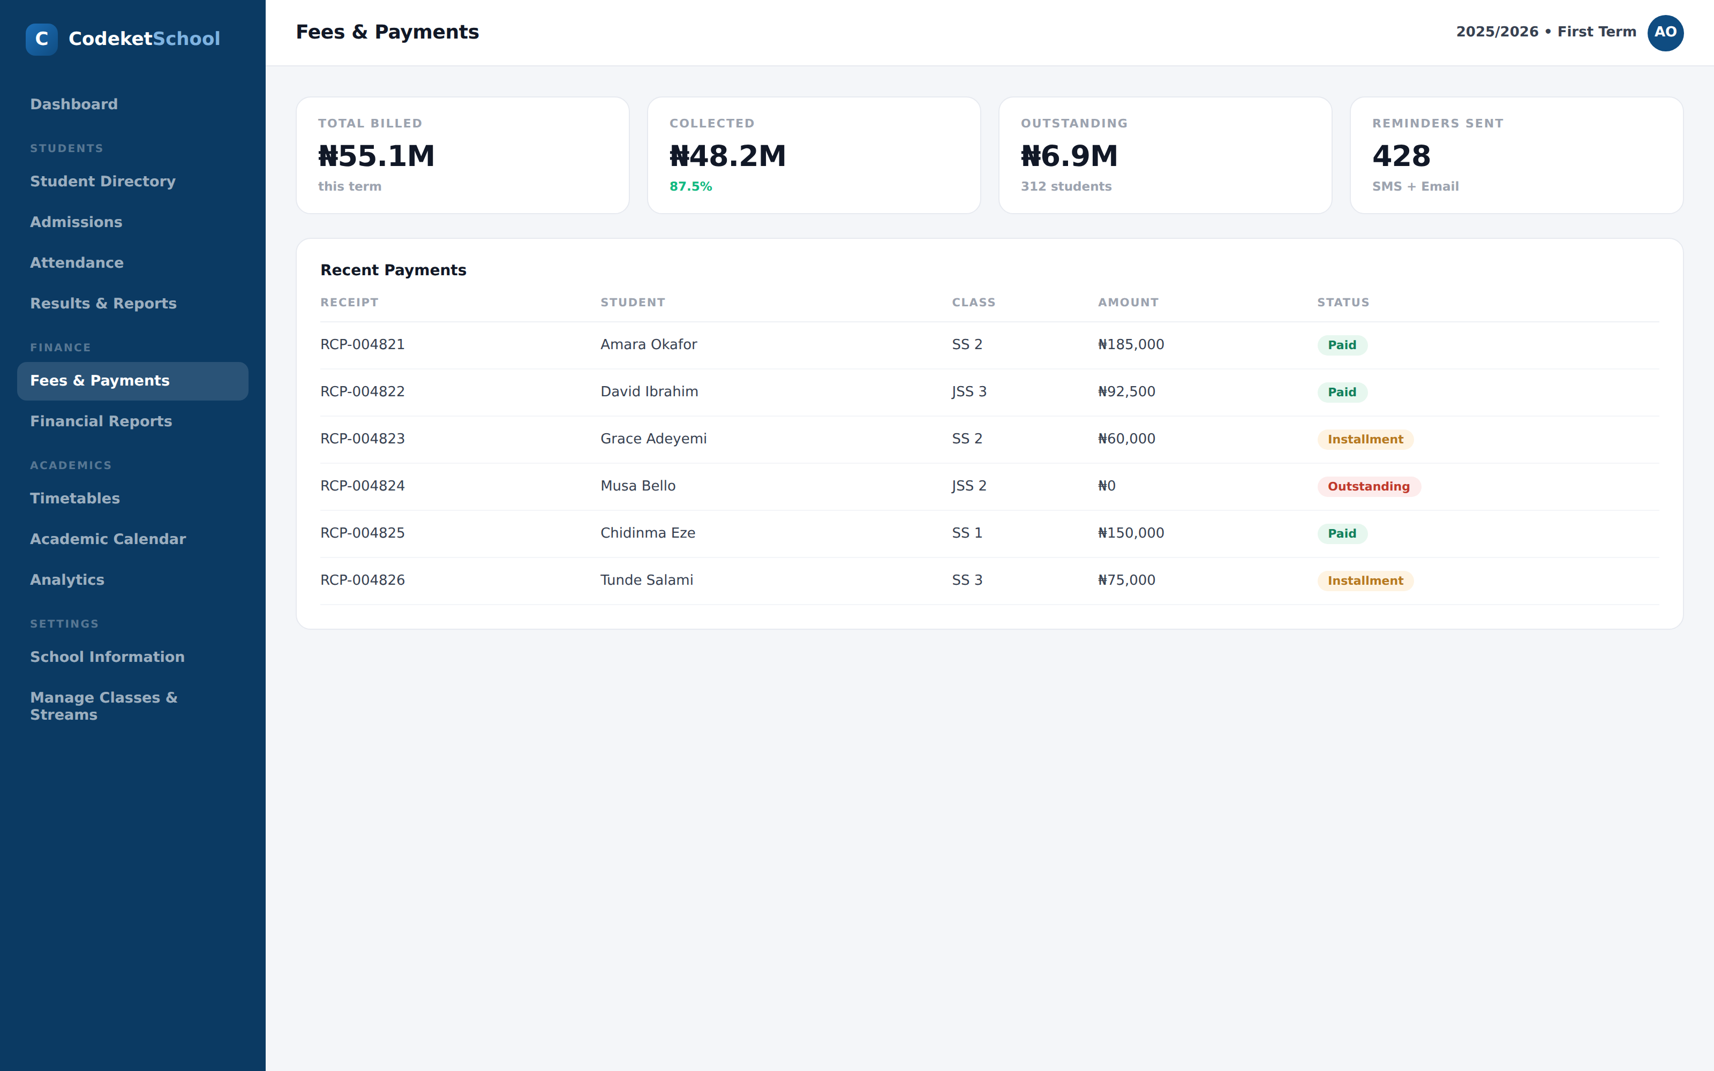Click the CodeketSchool C logo icon
The width and height of the screenshot is (1714, 1071).
[x=42, y=39]
